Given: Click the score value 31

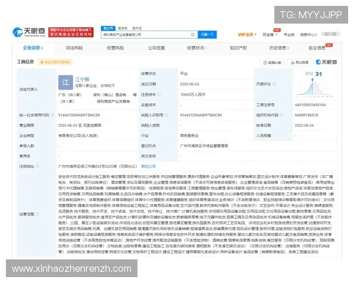Looking at the screenshot, I should pos(319,74).
